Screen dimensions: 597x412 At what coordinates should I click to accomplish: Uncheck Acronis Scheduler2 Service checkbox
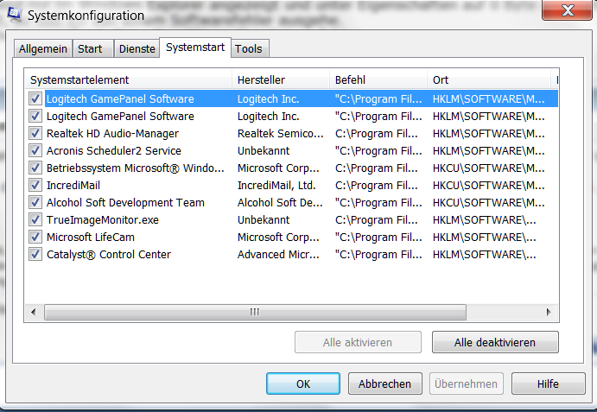[35, 151]
